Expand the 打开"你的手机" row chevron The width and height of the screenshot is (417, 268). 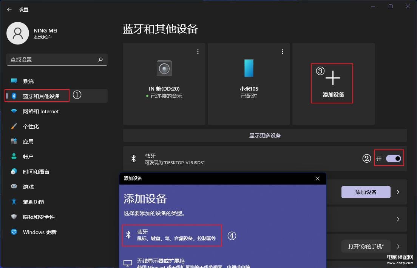(x=398, y=246)
